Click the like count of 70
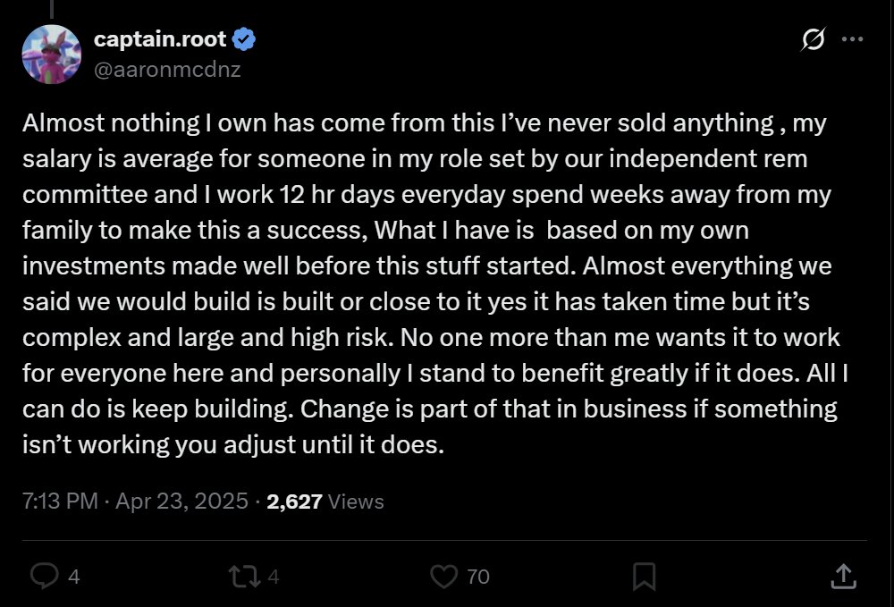This screenshot has width=894, height=607. click(478, 577)
